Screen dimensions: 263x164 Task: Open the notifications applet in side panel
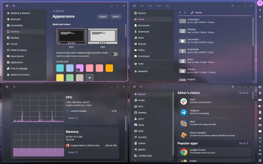[x=260, y=131]
